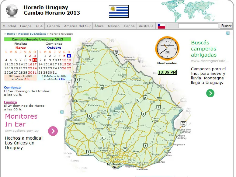The width and height of the screenshot is (236, 177).
Task: Click the pink arrow button in Monitores ad
Action: tap(53, 131)
